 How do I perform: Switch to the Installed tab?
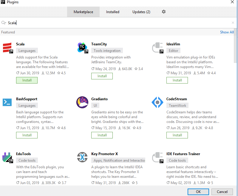tap(112, 12)
